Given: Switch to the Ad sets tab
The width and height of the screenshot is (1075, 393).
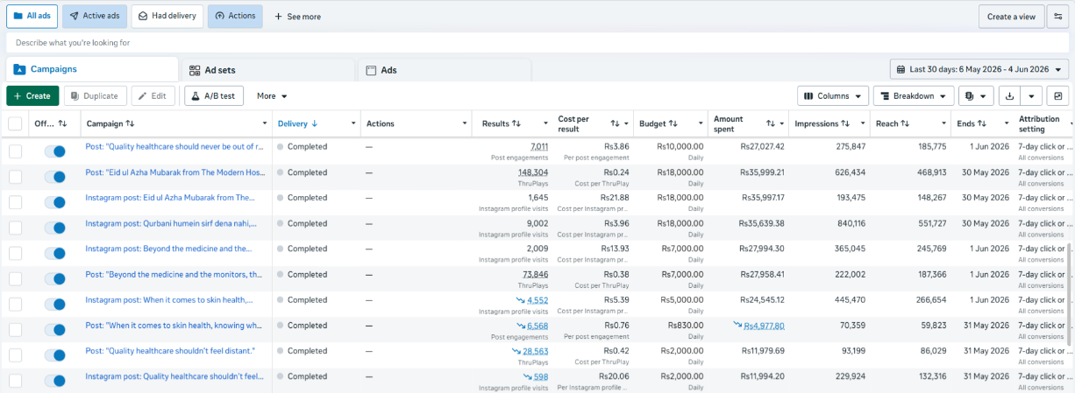Looking at the screenshot, I should click(267, 70).
